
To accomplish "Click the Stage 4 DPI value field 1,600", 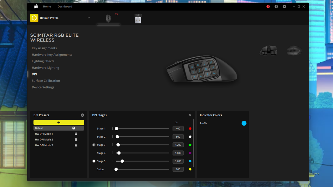I will pos(178,153).
